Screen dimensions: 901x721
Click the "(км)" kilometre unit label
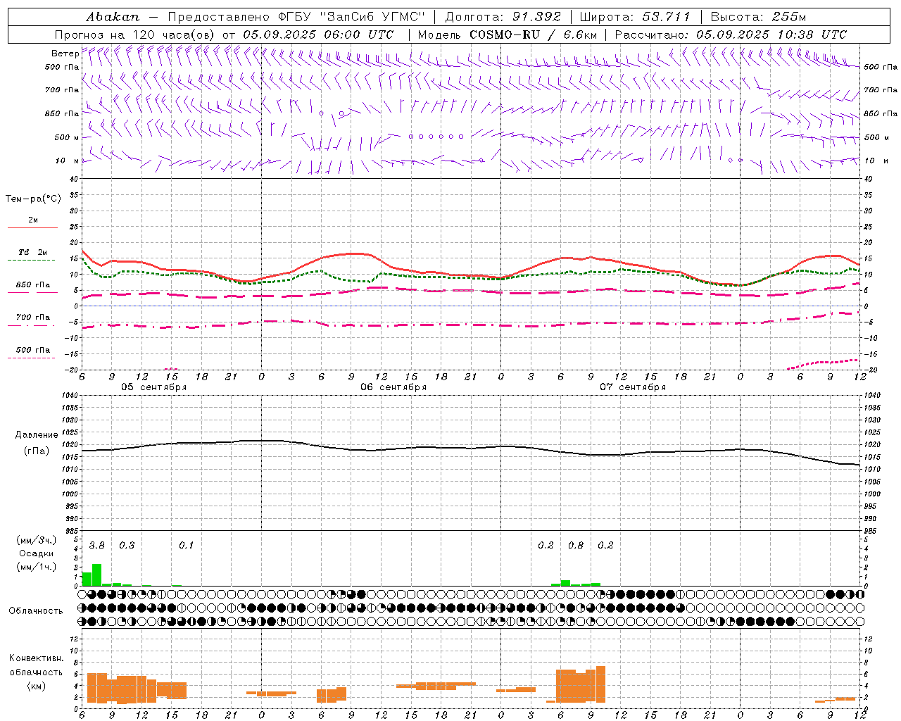(36, 686)
